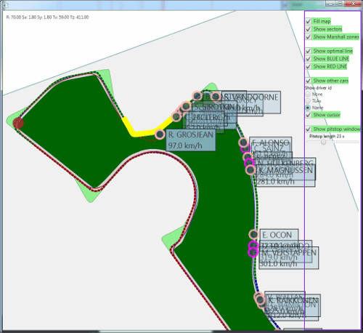The width and height of the screenshot is (363, 333).
Task: Click the E. OCON name label
Action: [277, 235]
